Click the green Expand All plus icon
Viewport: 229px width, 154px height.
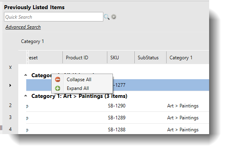[58, 88]
